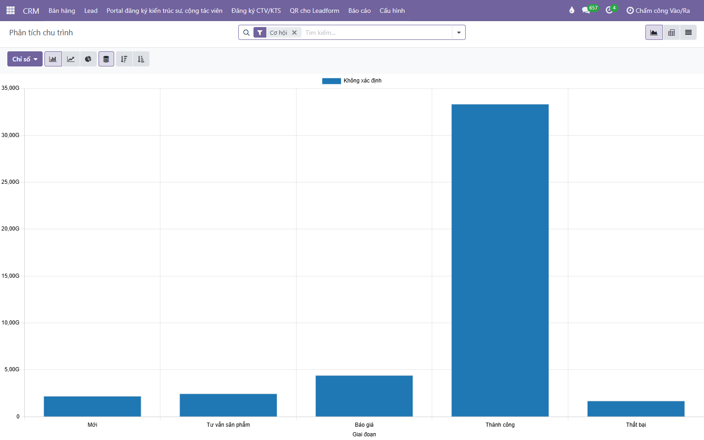Click the Mới bar in chart
This screenshot has width=704, height=440.
(93, 407)
